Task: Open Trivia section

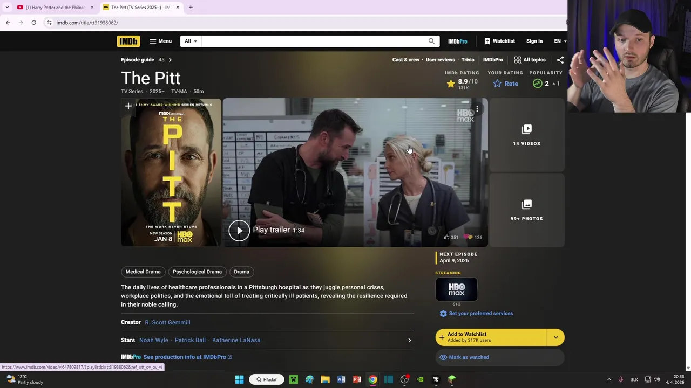Action: pos(468,60)
